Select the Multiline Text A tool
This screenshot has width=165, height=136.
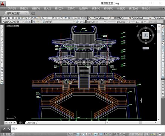click(x=2, y=80)
